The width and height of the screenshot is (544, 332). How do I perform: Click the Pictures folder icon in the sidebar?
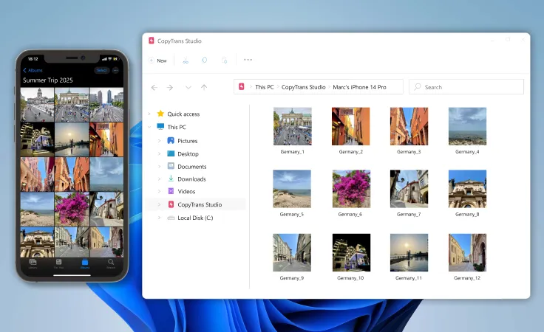171,140
